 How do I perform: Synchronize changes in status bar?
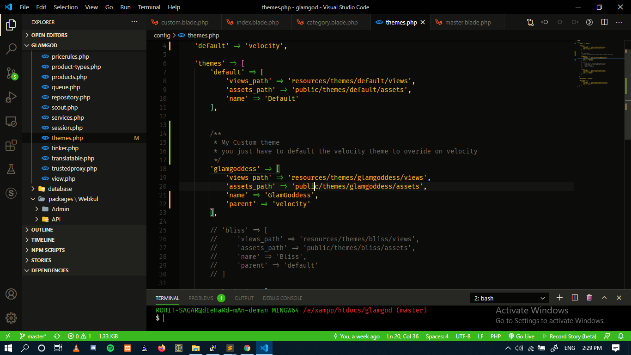pos(57,337)
